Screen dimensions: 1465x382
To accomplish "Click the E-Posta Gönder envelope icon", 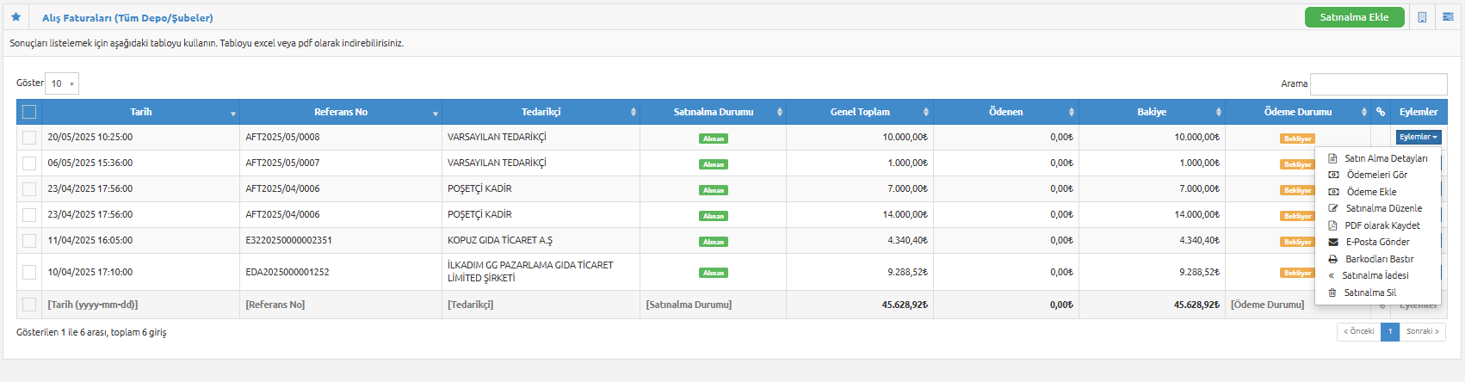I will [1333, 242].
